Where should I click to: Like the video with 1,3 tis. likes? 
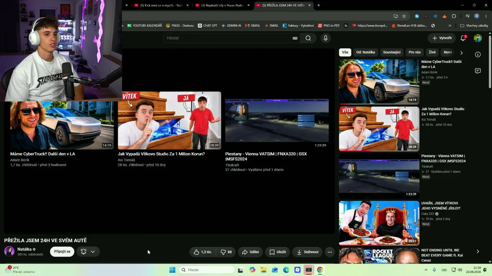pyautogui.click(x=203, y=252)
